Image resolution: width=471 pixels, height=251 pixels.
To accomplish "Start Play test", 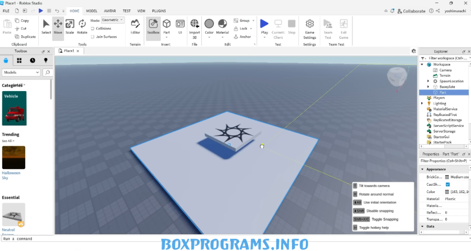I will tap(264, 26).
